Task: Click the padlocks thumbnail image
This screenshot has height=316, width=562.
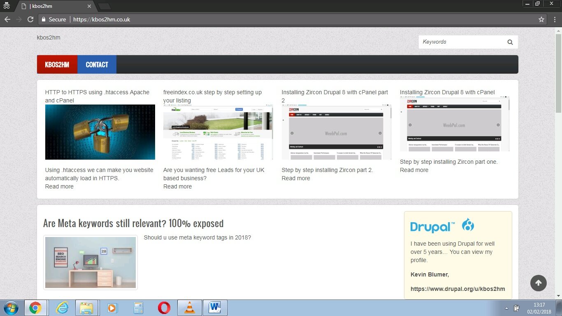Action: pos(100,132)
